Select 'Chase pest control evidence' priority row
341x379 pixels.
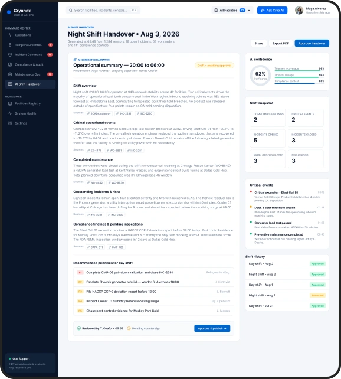153,311
